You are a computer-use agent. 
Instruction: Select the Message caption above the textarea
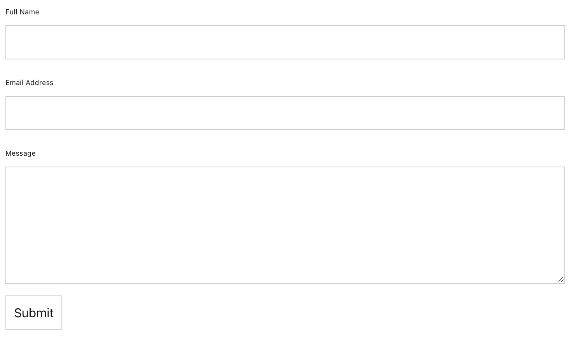click(x=21, y=153)
